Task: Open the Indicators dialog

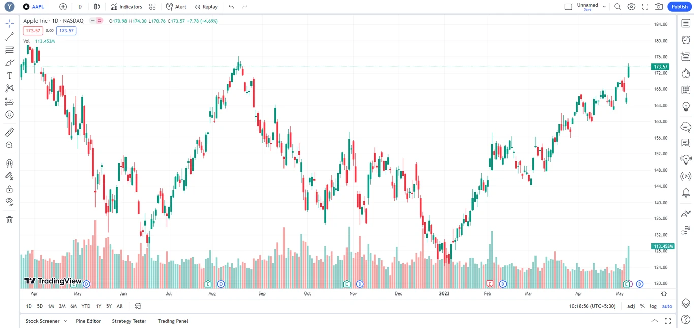Action: (127, 7)
